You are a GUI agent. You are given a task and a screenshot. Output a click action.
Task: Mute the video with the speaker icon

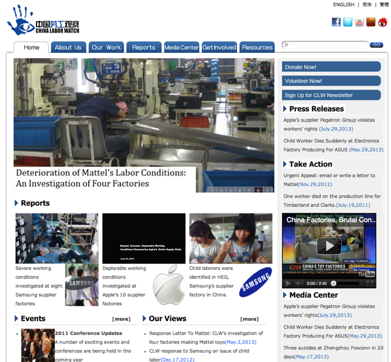pos(298,283)
